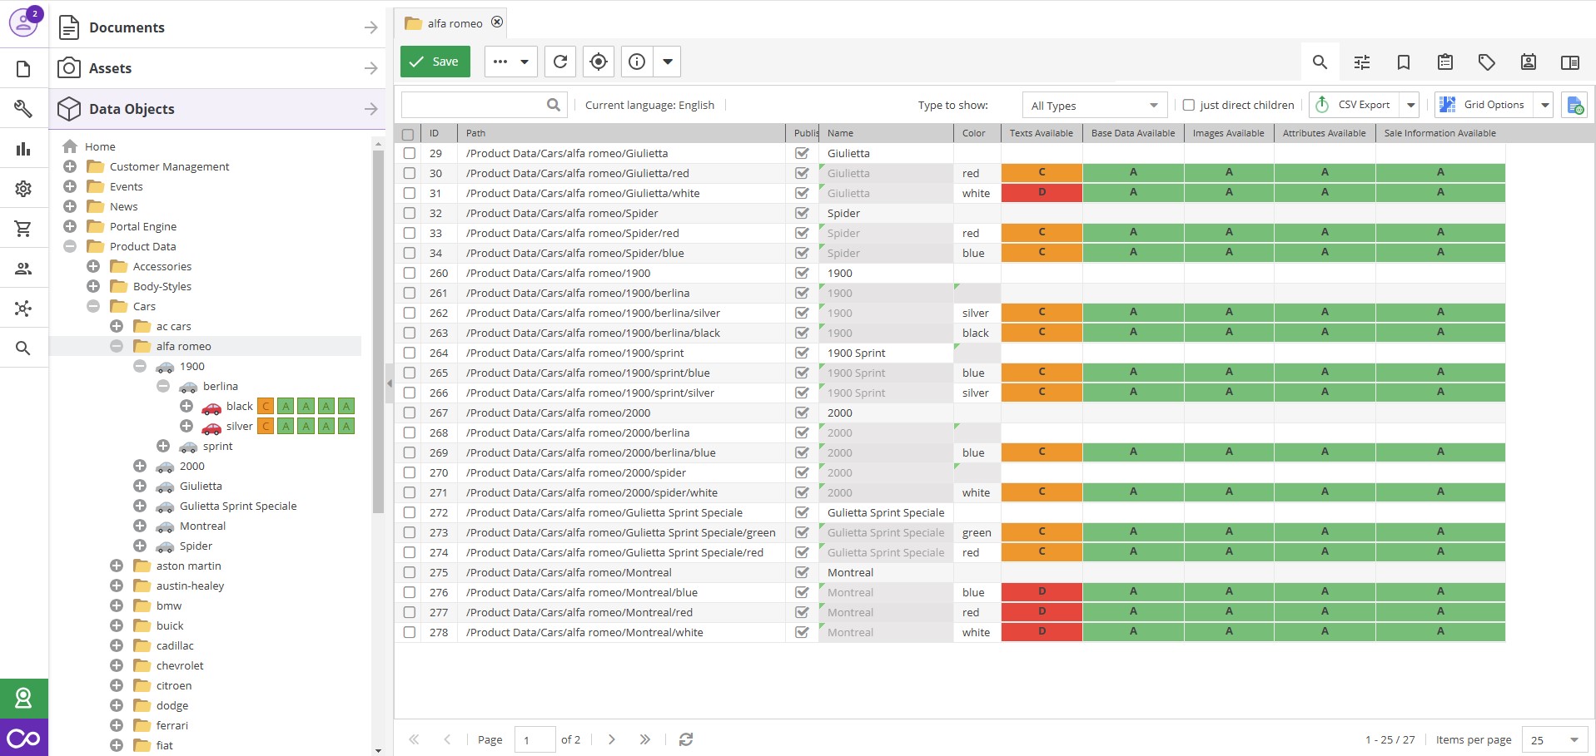Open the Search magnifier icon in sidebar
1596x756 pixels.
tap(23, 348)
